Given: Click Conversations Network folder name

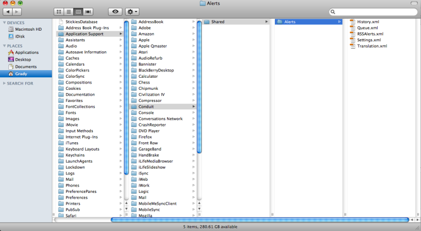Looking at the screenshot, I should point(160,118).
